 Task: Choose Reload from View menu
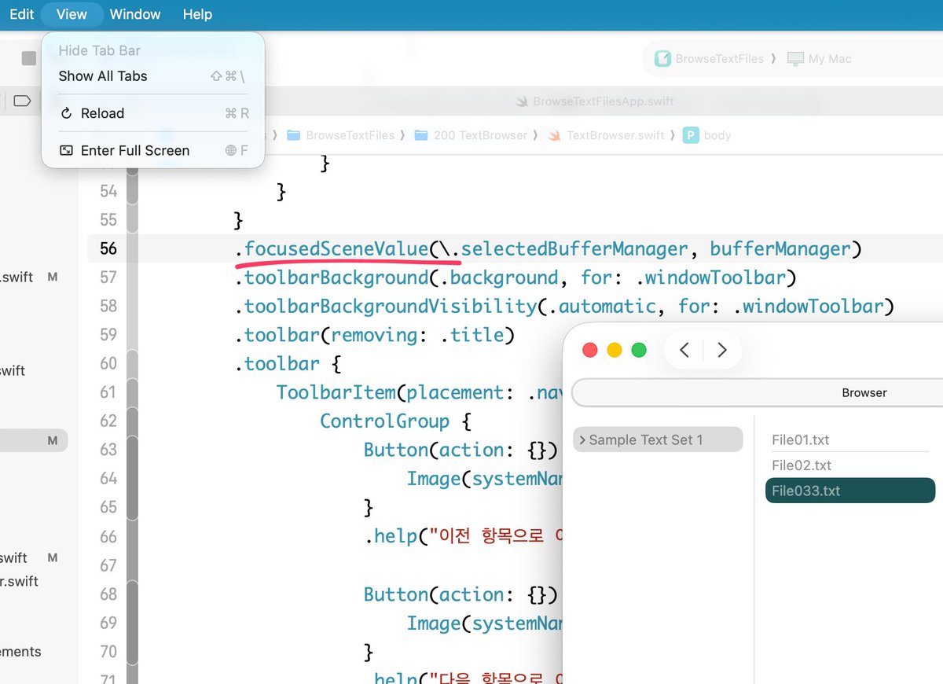point(153,113)
